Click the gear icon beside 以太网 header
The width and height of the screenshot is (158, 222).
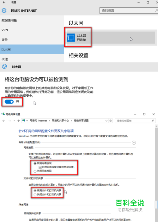[x=4, y=67]
